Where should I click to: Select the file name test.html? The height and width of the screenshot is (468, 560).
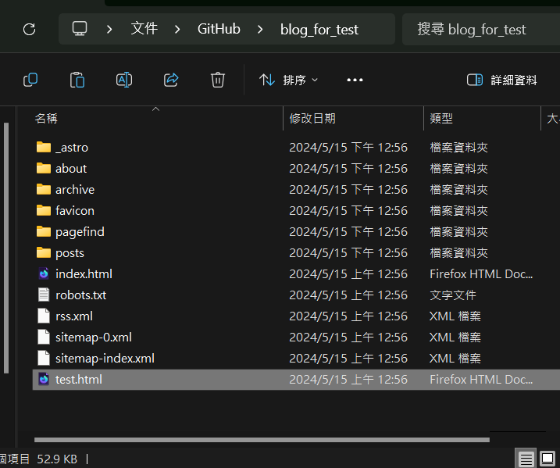[79, 380]
